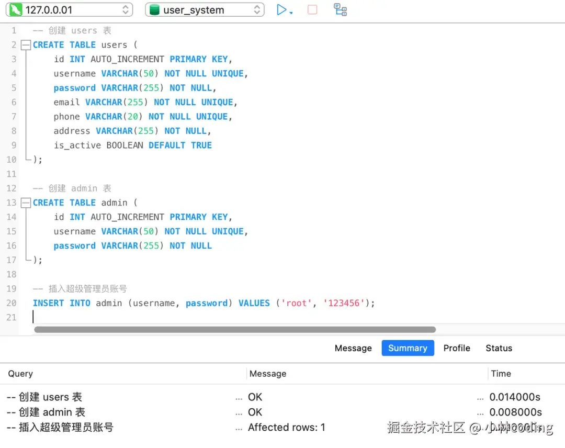Viewport: 565px width, 448px height.
Task: Click line number 13 in the gutter
Action: click(x=12, y=203)
